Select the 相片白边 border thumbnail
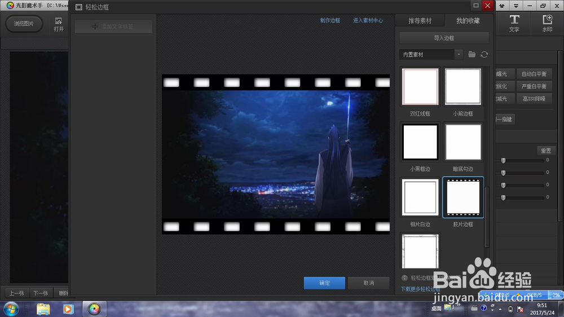Screen dimensions: 564x317 [420, 197]
